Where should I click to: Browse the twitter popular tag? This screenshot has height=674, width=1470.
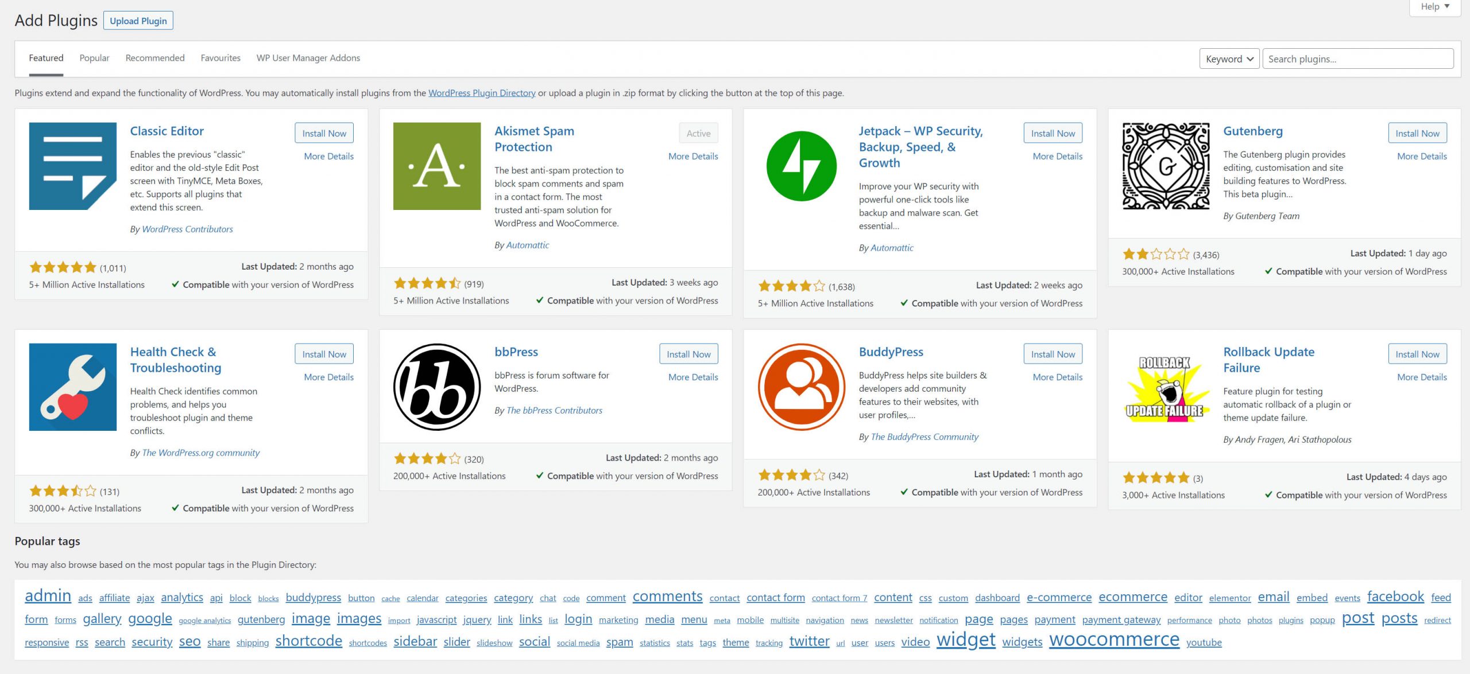(x=809, y=641)
